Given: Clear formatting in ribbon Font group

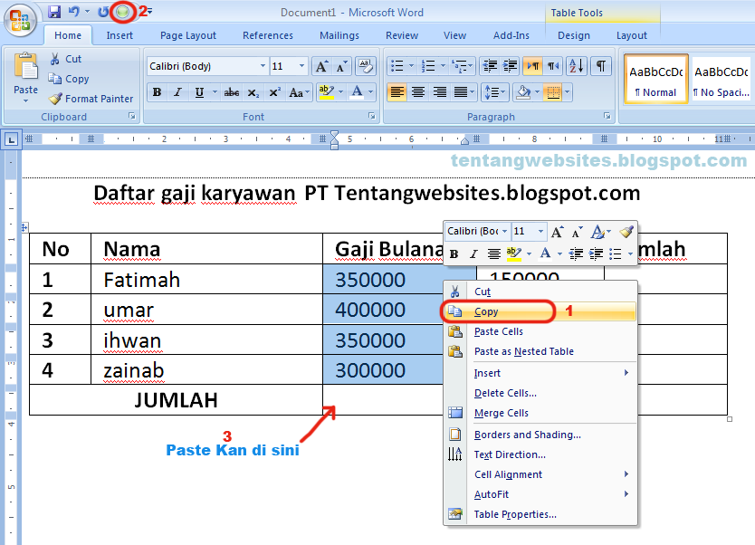Looking at the screenshot, I should point(366,66).
